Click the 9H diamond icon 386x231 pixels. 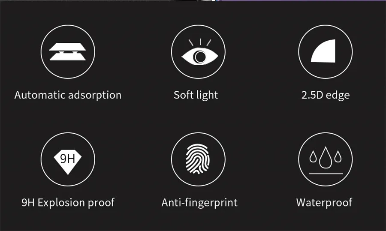click(67, 159)
